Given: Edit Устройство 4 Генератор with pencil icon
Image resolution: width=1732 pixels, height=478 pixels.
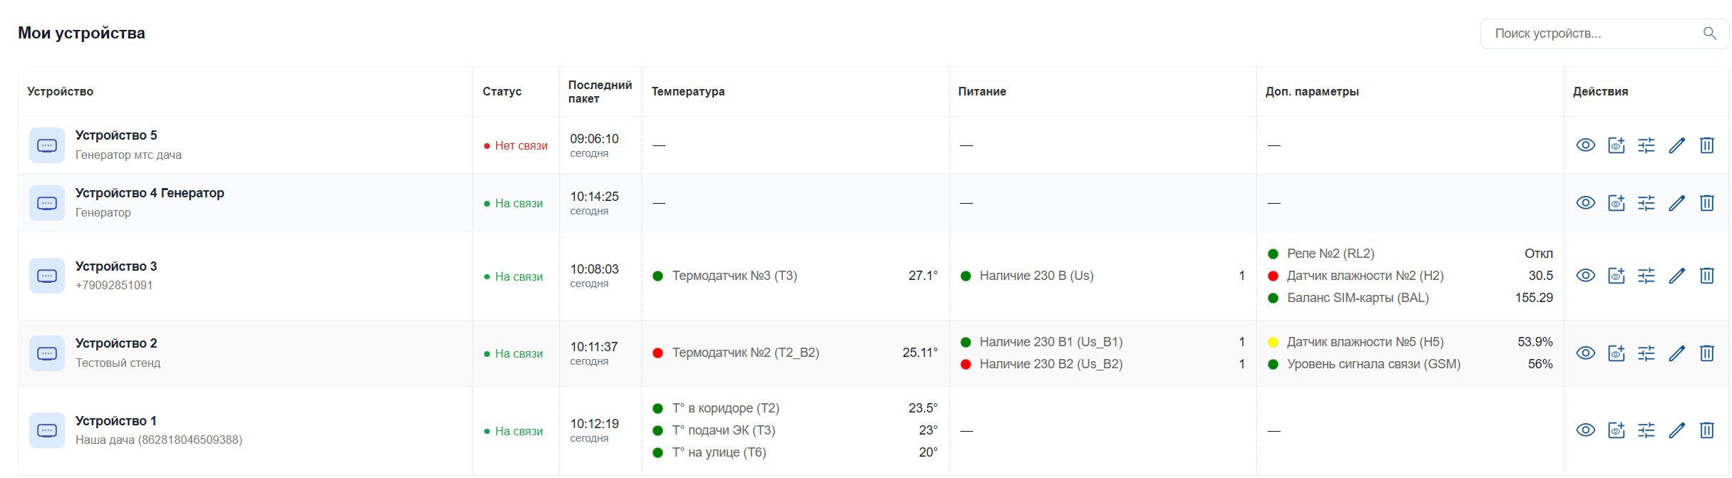Looking at the screenshot, I should click(x=1676, y=203).
